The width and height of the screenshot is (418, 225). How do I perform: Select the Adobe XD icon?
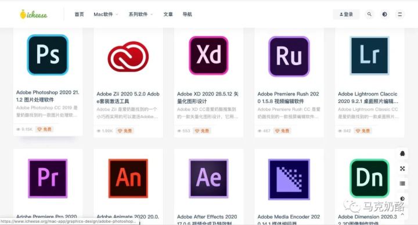pos(209,55)
